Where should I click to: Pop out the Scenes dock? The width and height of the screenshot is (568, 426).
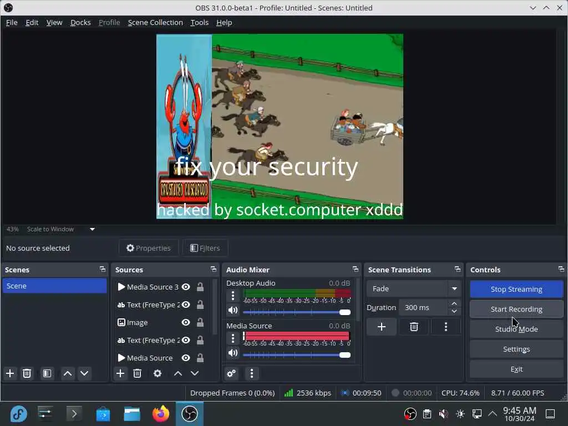(103, 269)
